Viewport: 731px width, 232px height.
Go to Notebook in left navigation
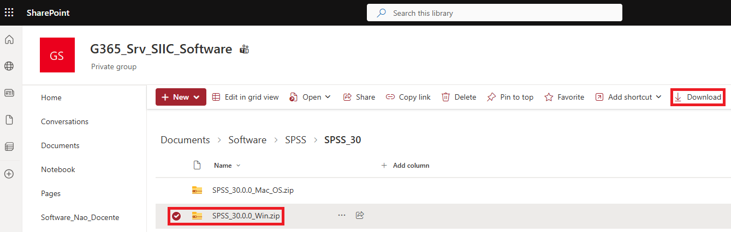tap(58, 169)
